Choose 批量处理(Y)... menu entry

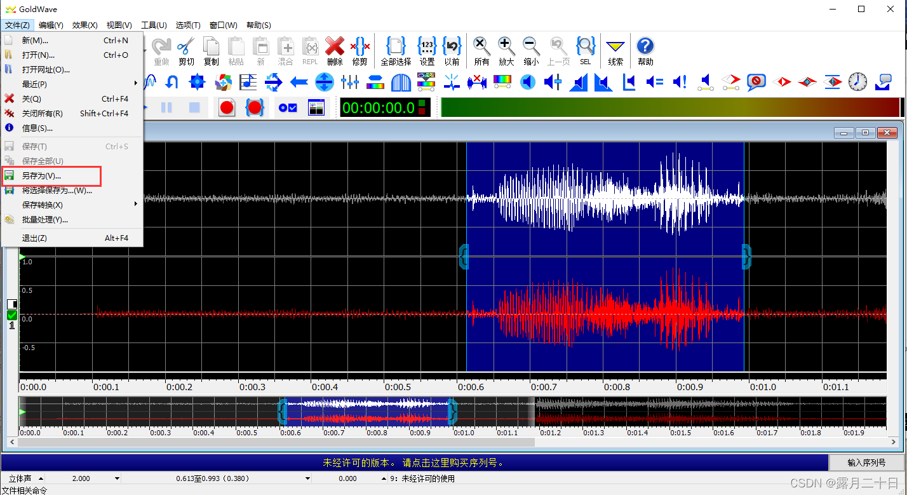point(72,219)
